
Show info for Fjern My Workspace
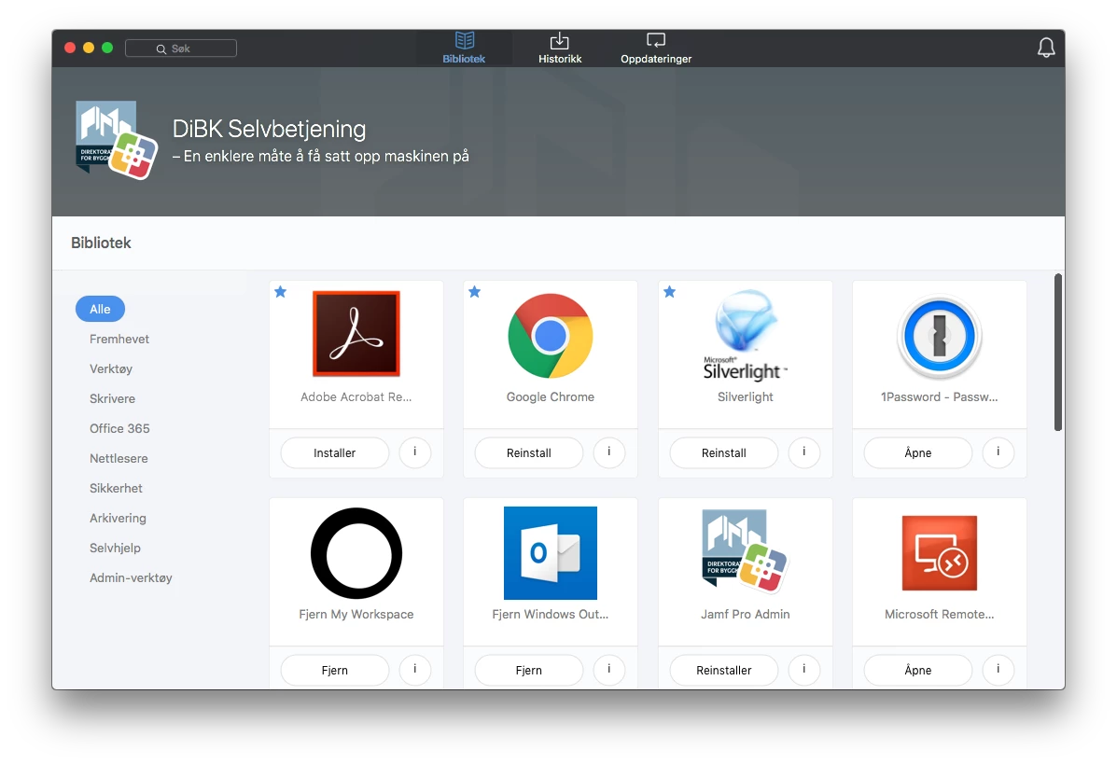coord(415,669)
